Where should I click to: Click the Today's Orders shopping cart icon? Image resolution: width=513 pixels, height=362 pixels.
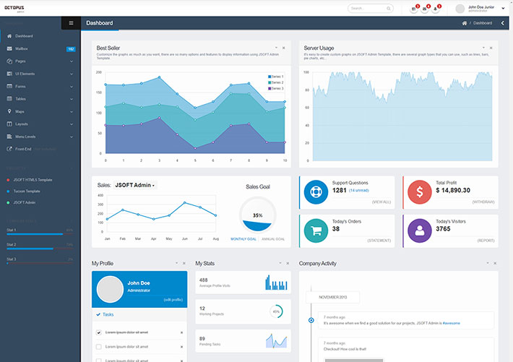316,230
